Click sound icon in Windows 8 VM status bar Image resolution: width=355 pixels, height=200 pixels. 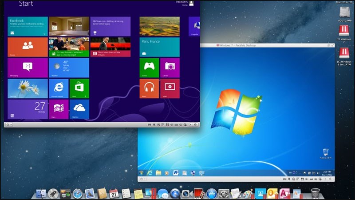[x=172, y=125]
